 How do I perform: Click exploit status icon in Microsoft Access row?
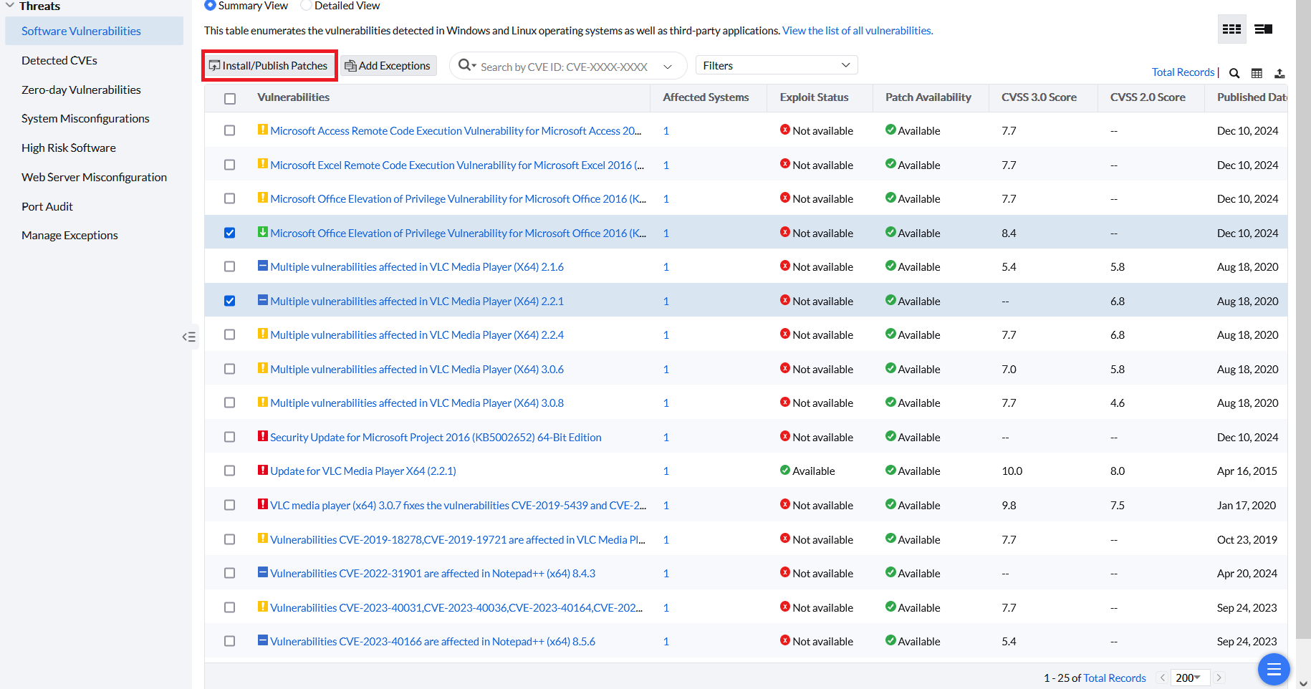785,130
